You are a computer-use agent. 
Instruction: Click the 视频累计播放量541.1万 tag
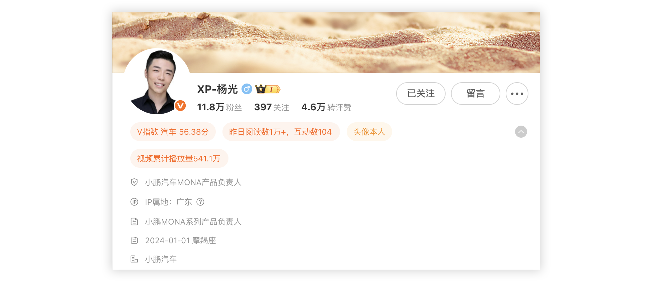[x=179, y=158]
